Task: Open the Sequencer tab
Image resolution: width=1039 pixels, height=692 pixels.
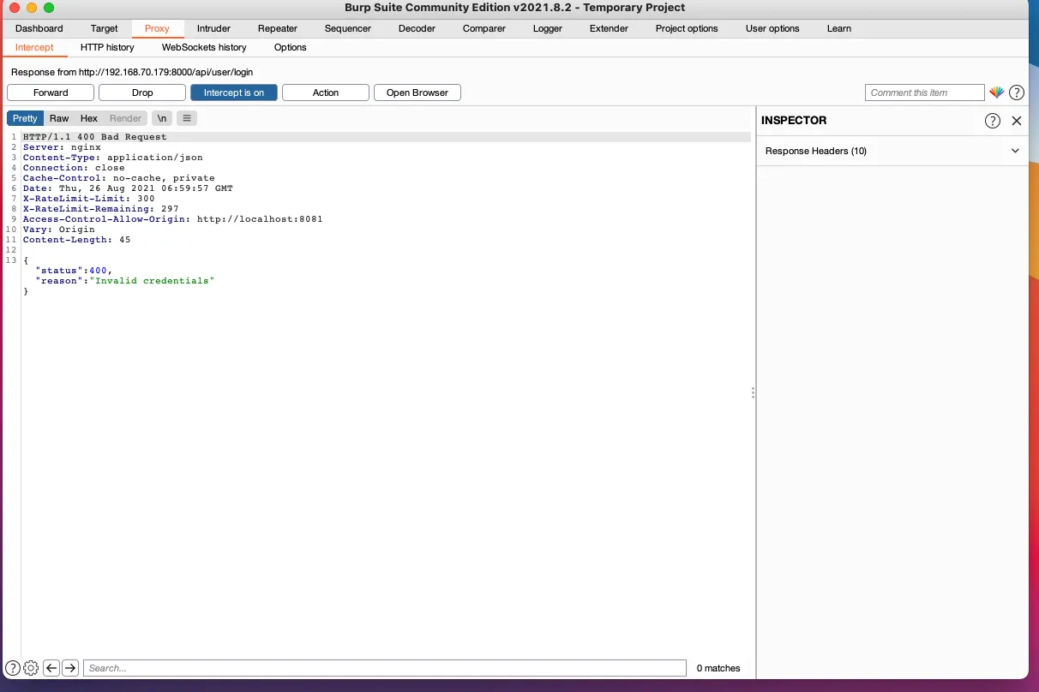Action: pyautogui.click(x=348, y=28)
